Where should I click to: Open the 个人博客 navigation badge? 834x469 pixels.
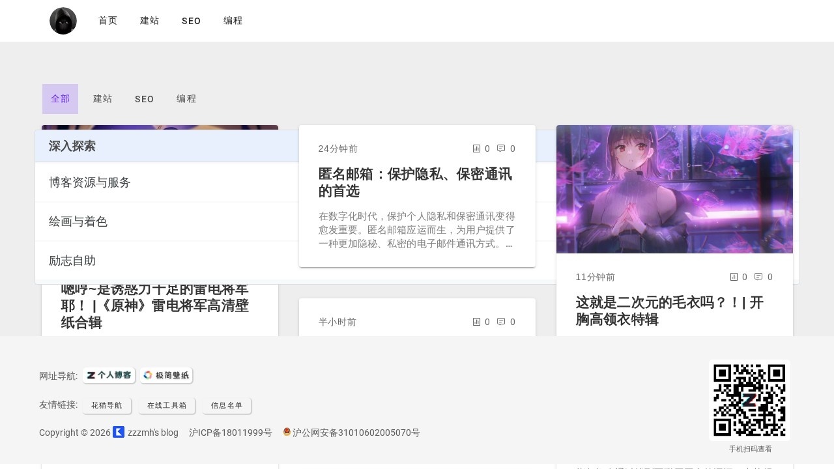pyautogui.click(x=109, y=375)
